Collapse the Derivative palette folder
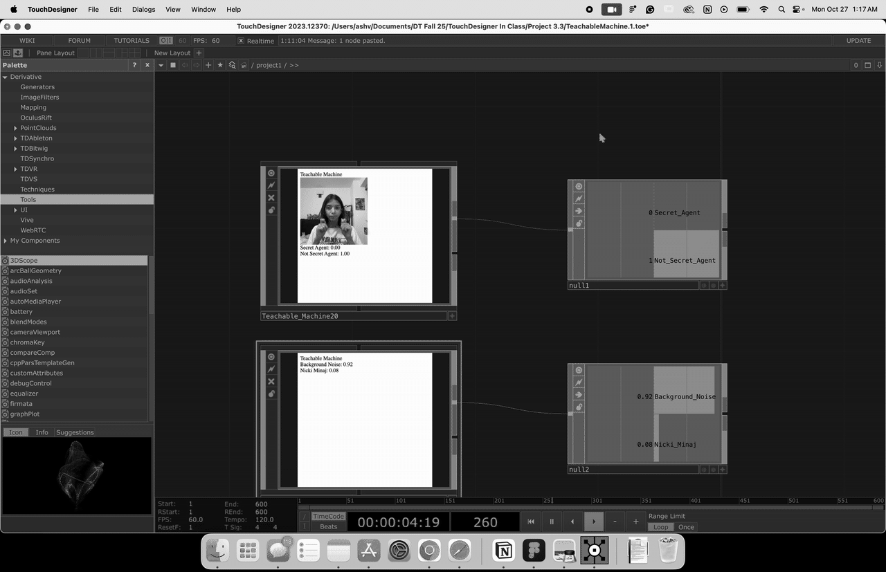Image resolution: width=886 pixels, height=572 pixels. tap(5, 77)
